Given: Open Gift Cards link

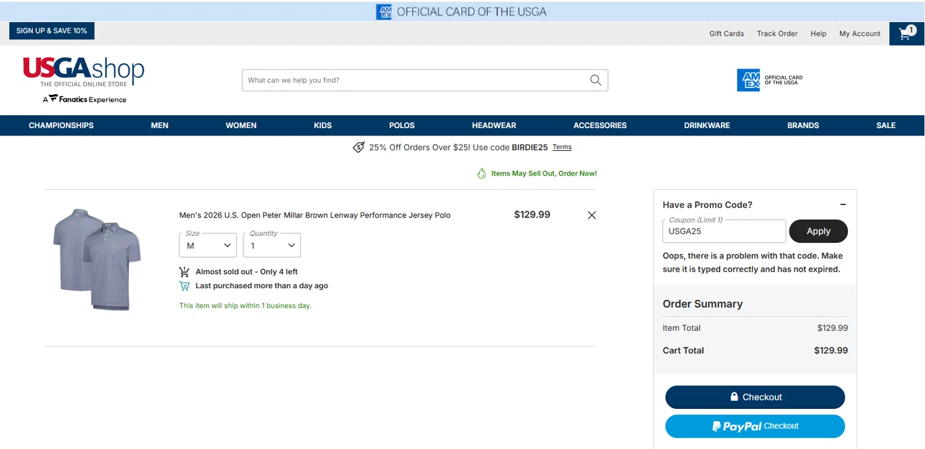Looking at the screenshot, I should tap(726, 34).
